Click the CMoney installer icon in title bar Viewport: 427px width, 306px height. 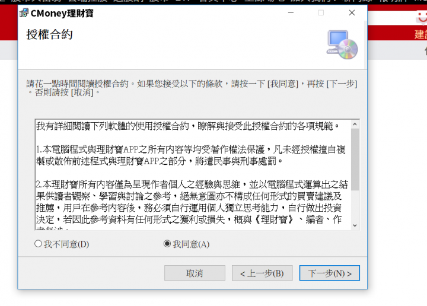pos(24,13)
